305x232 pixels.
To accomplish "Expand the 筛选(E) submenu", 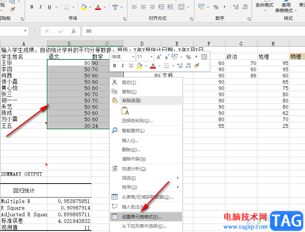I will pyautogui.click(x=146, y=178).
